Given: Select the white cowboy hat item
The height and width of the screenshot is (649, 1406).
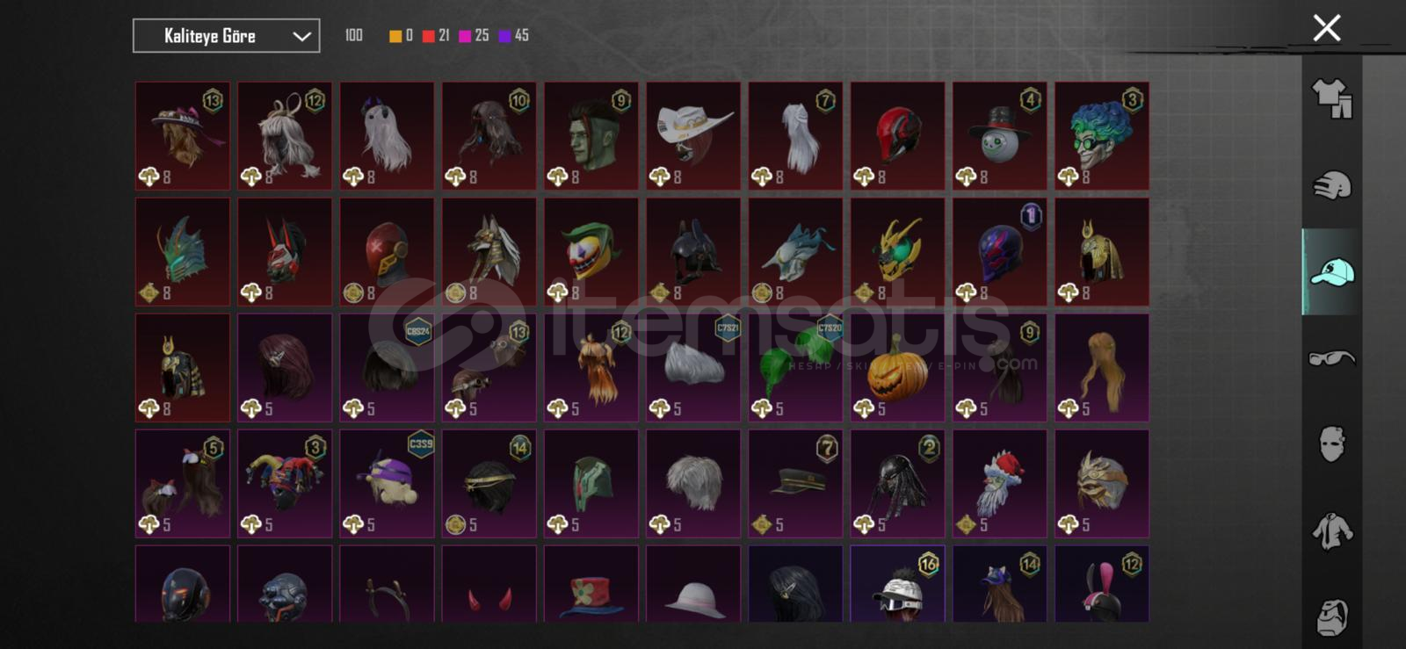Looking at the screenshot, I should [693, 136].
